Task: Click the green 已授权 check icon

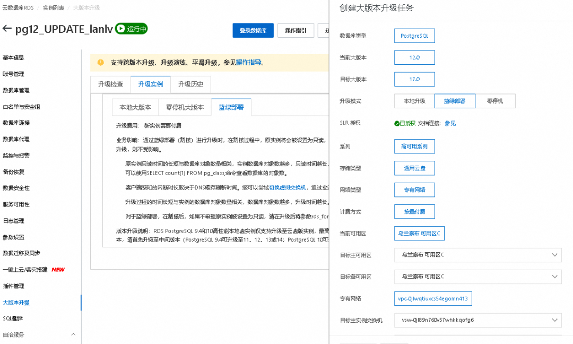Action: (x=397, y=124)
